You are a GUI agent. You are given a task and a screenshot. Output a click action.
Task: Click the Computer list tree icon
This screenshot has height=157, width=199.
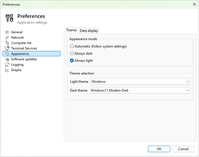[x=7, y=43]
